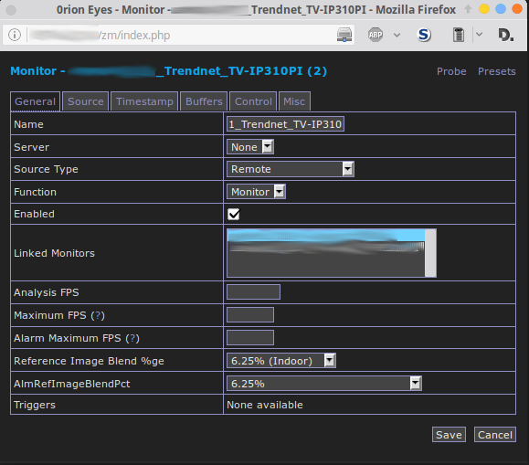529x465 pixels.
Task: Switch to the Control tab
Action: click(253, 101)
